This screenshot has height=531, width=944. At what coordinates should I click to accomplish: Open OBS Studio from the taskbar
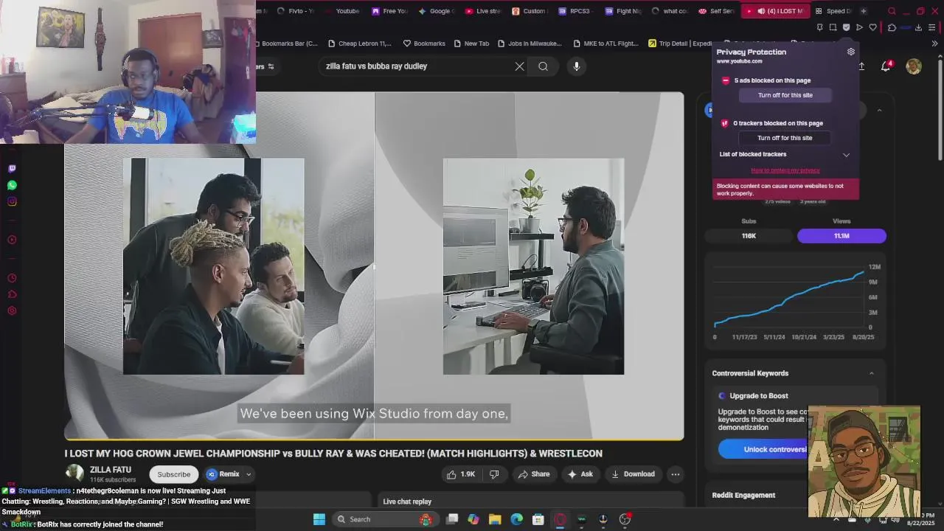(625, 519)
